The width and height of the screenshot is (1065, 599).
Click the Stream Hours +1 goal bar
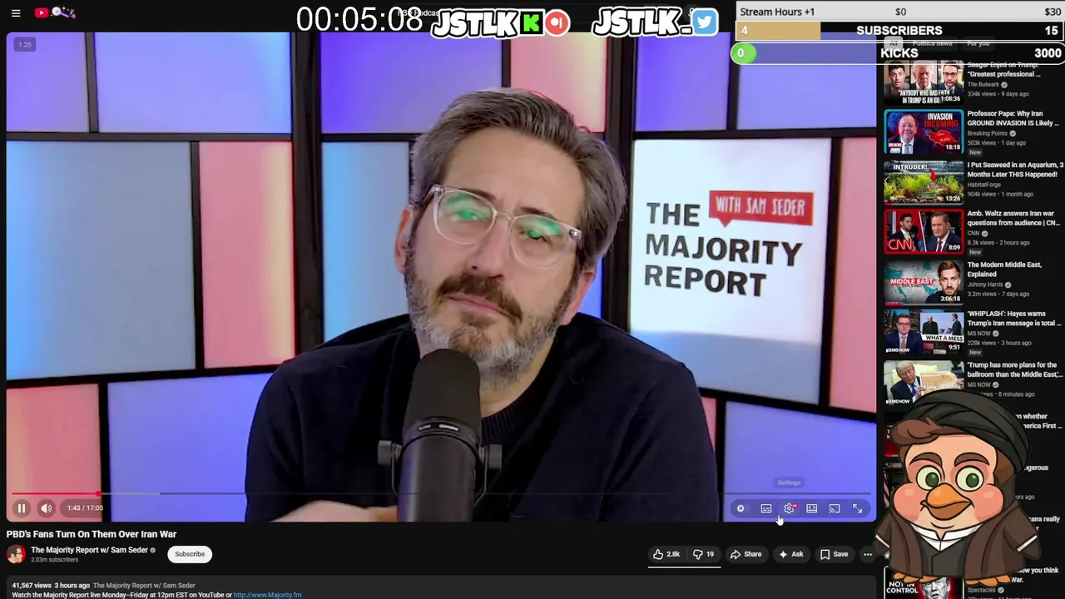click(900, 12)
